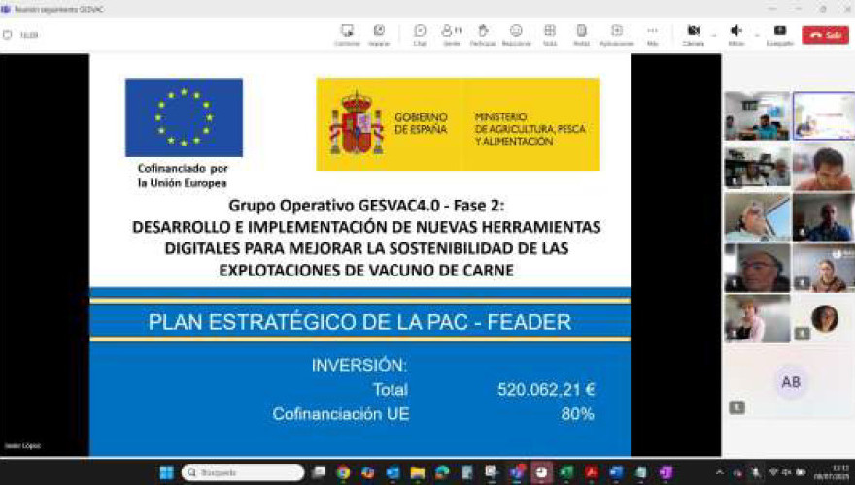This screenshot has width=855, height=485.
Task: Toggle the microphone (Micro) mute
Action: coord(736,34)
